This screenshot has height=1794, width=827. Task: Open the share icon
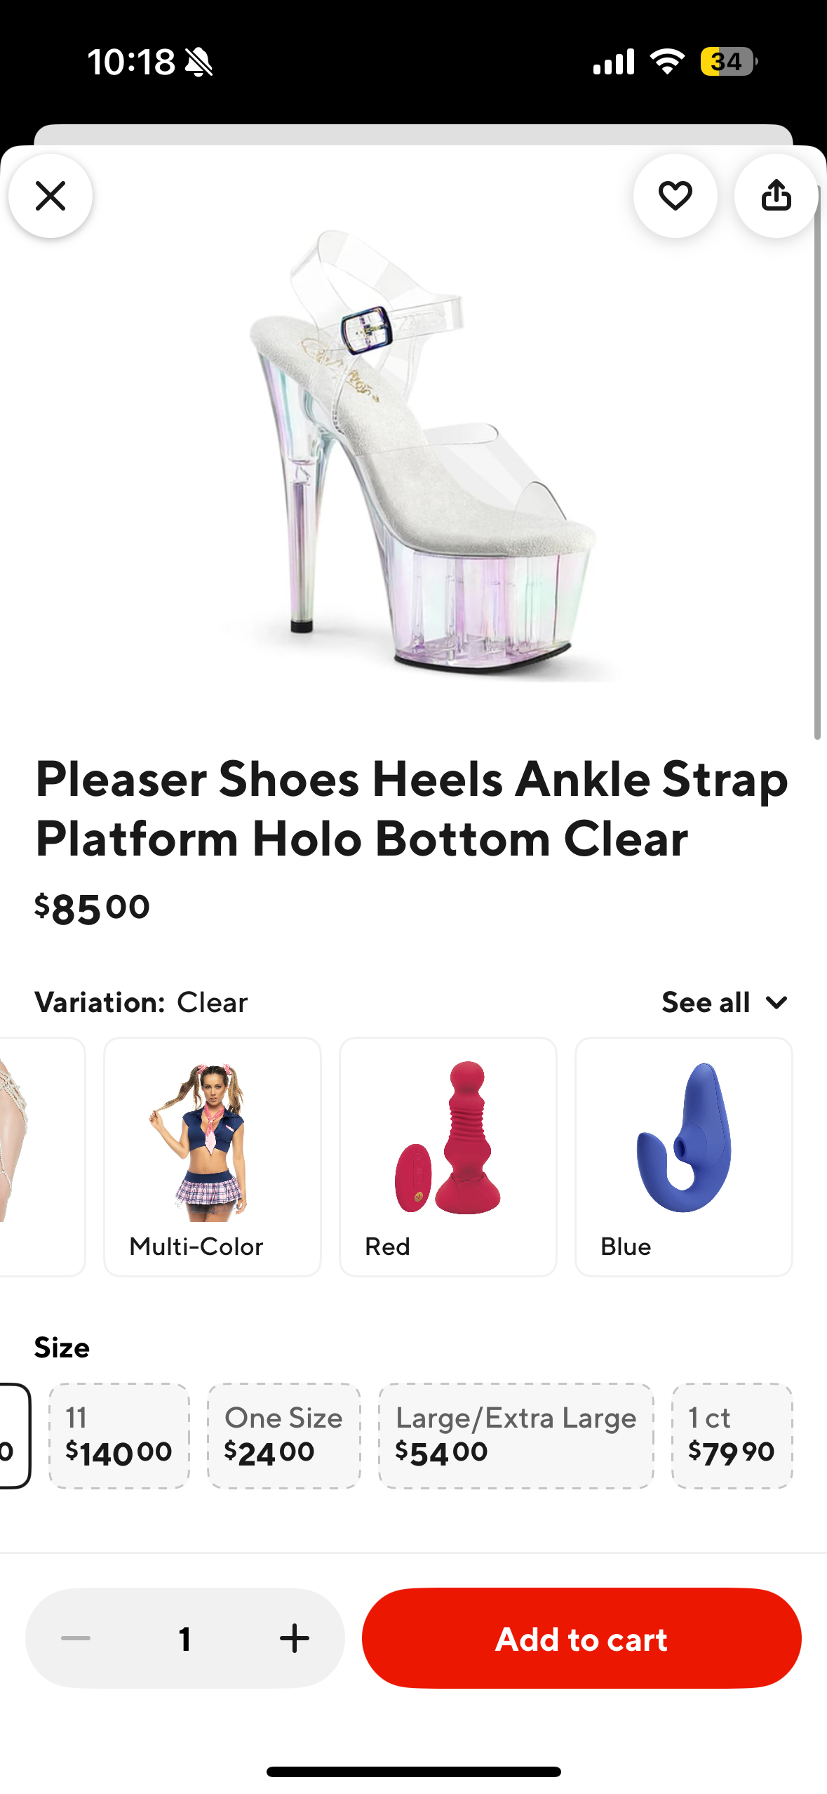click(776, 196)
